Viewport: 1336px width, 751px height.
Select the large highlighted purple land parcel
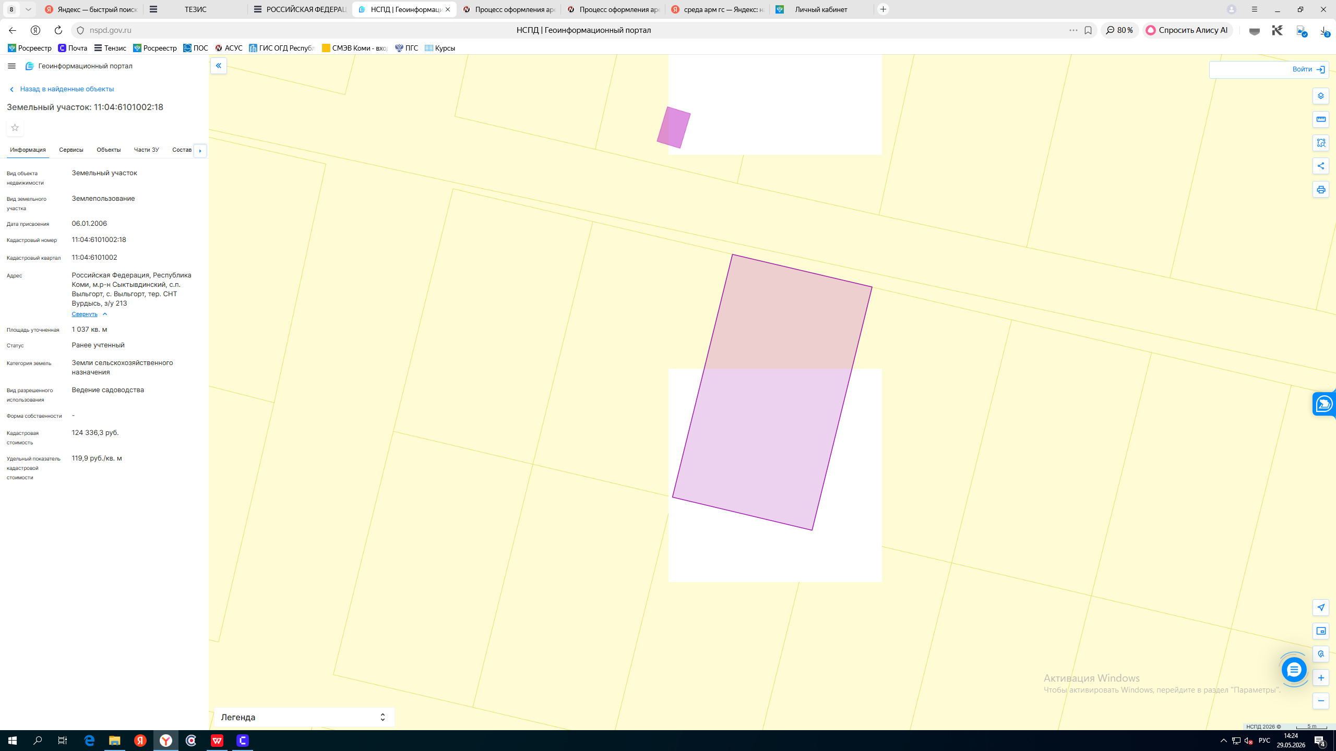click(x=772, y=392)
